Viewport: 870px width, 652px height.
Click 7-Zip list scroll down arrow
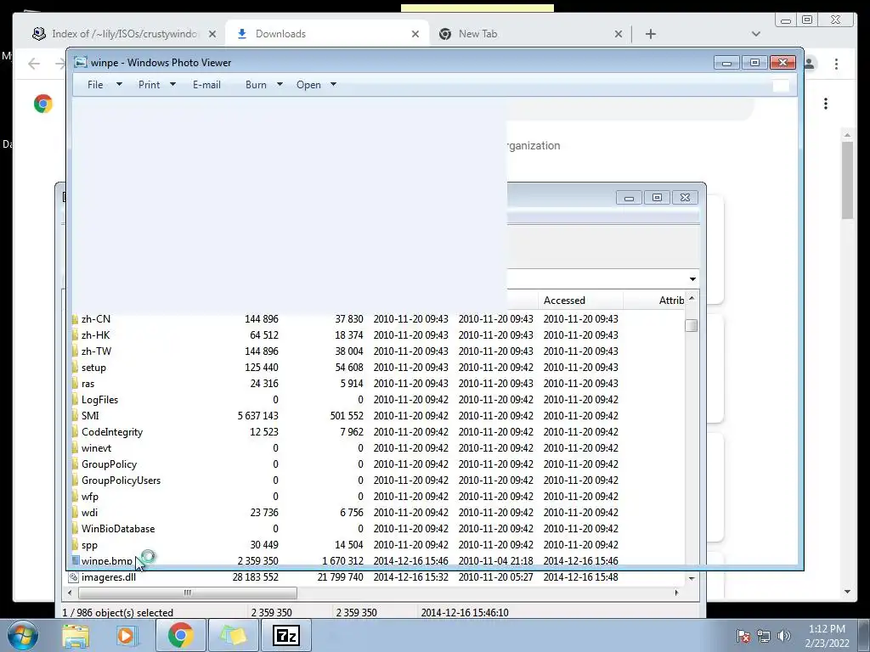coord(692,578)
